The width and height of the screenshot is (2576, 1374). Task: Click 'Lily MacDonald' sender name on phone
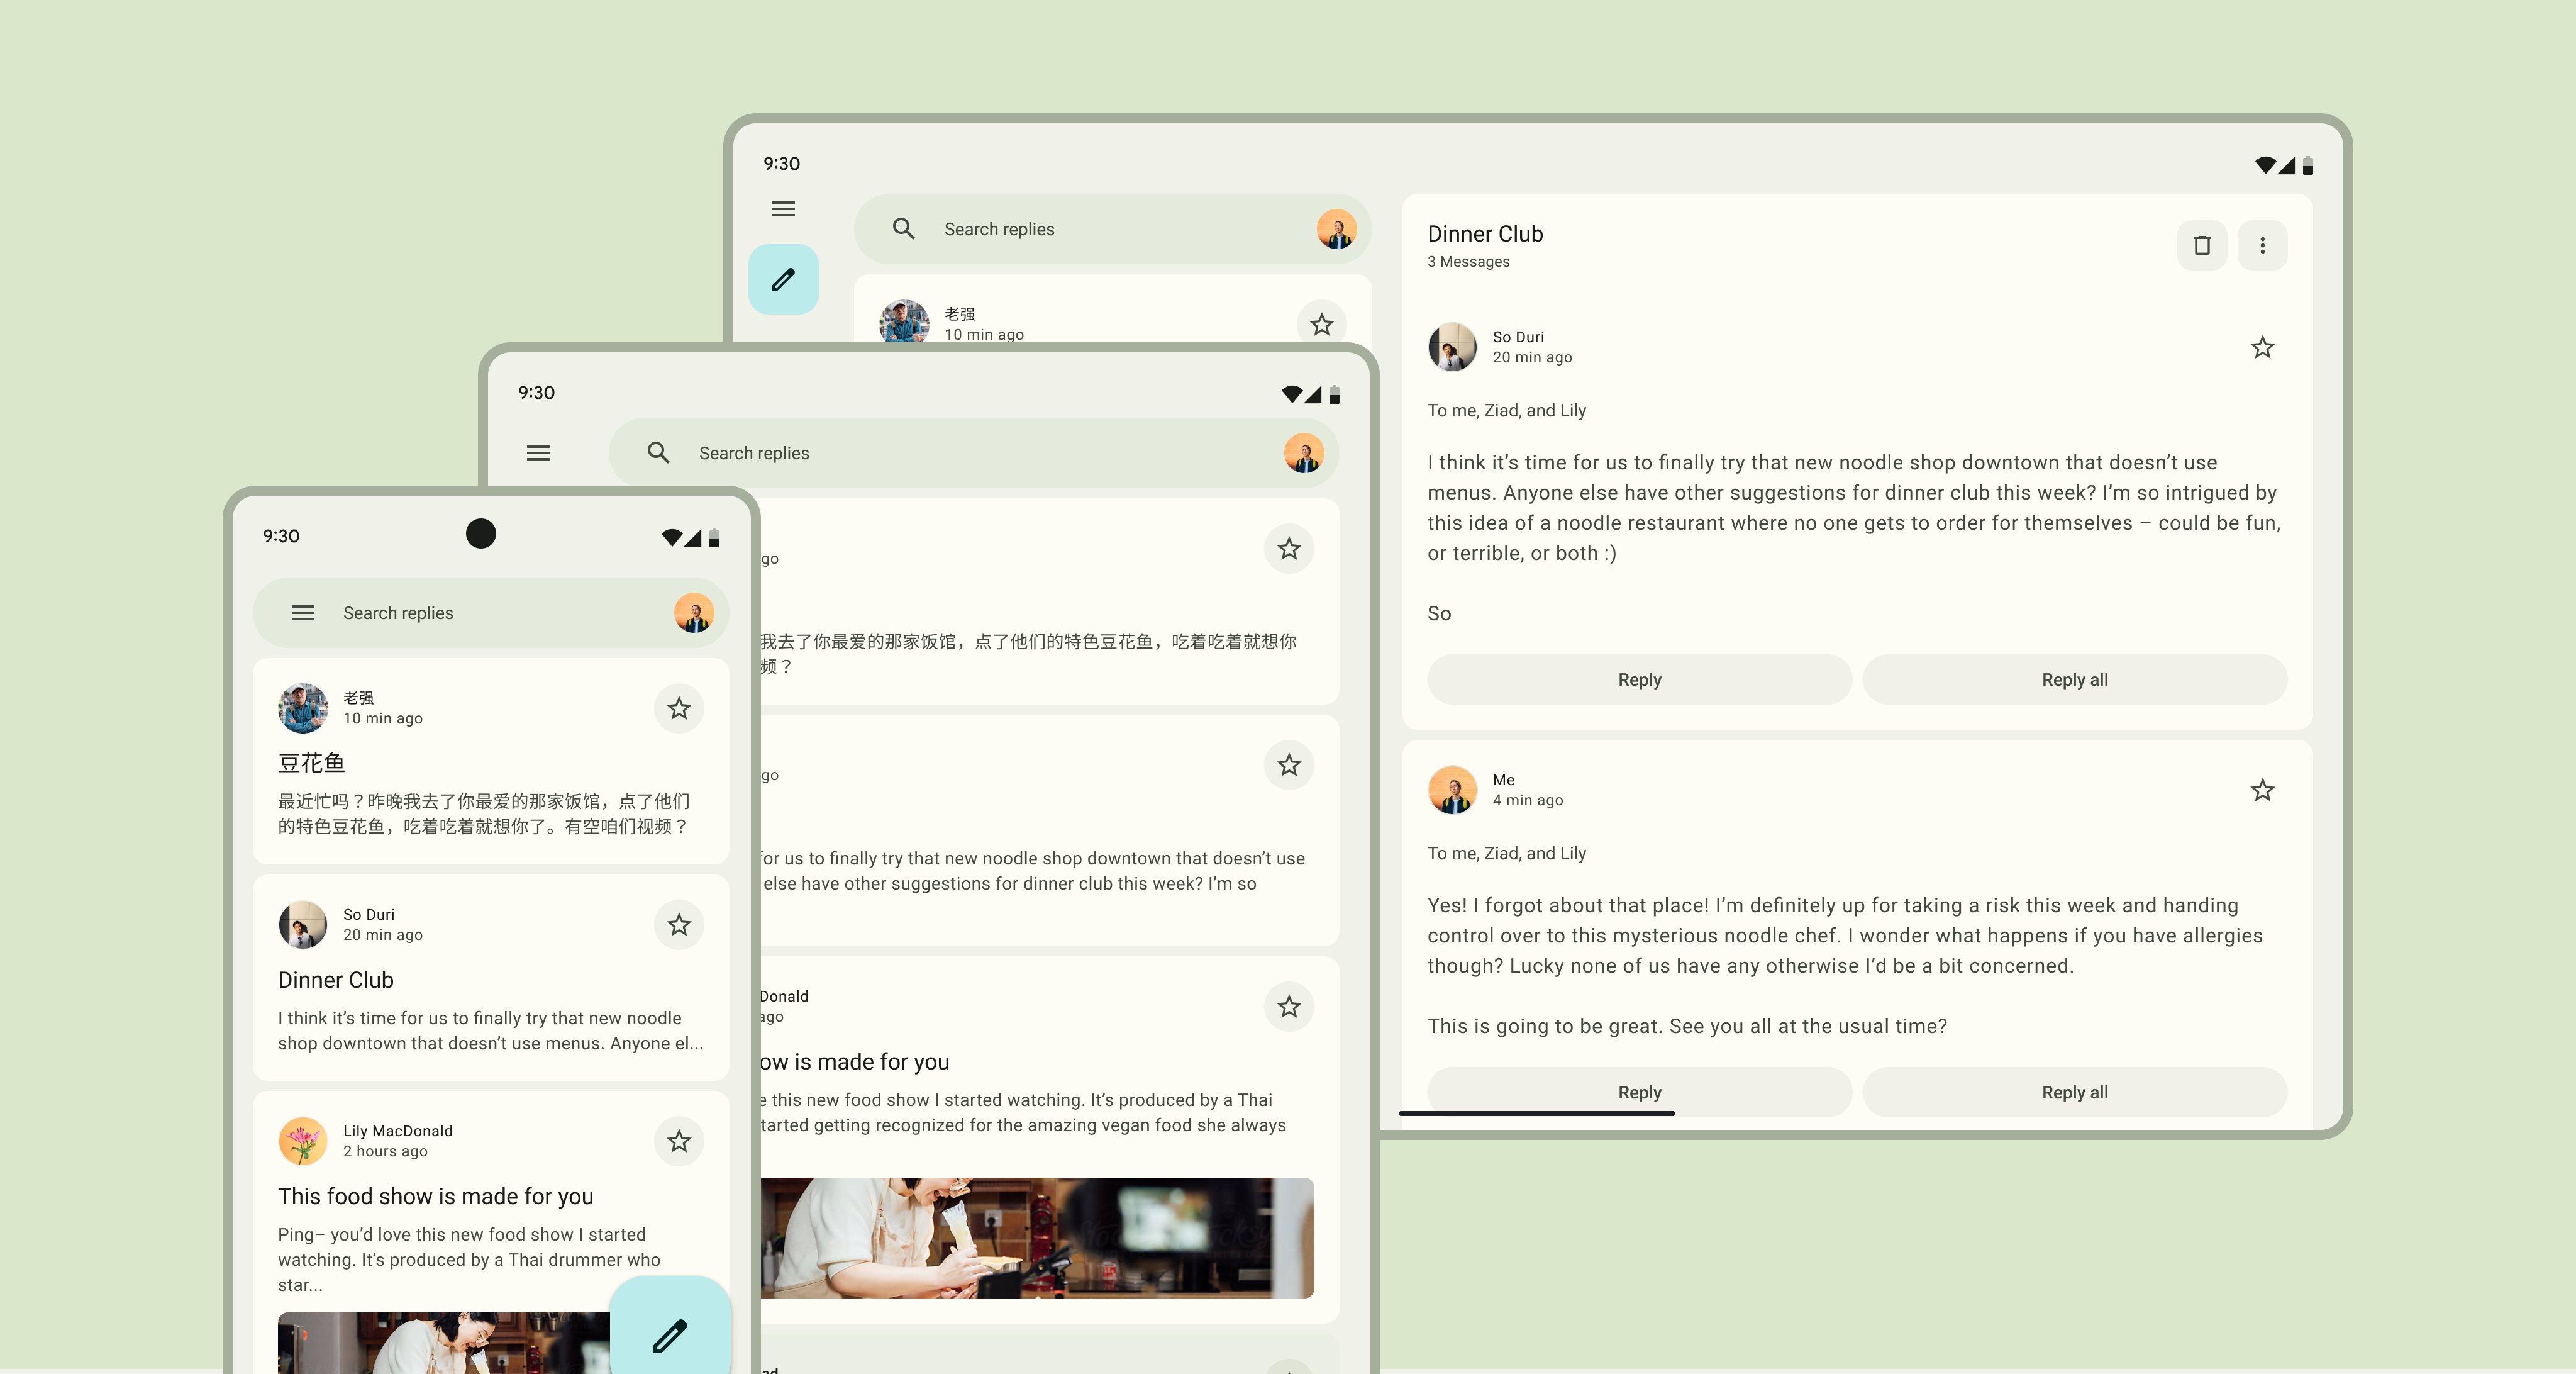click(x=398, y=1131)
